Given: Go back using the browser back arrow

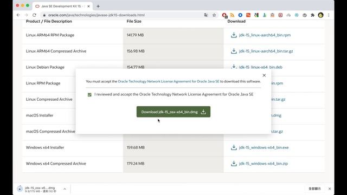Looking at the screenshot, I should (18, 15).
